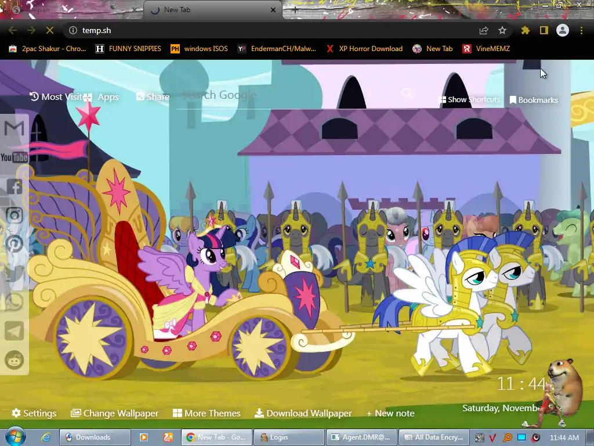Image resolution: width=594 pixels, height=446 pixels.
Task: Go forward with the forward arrow
Action: coord(31,30)
